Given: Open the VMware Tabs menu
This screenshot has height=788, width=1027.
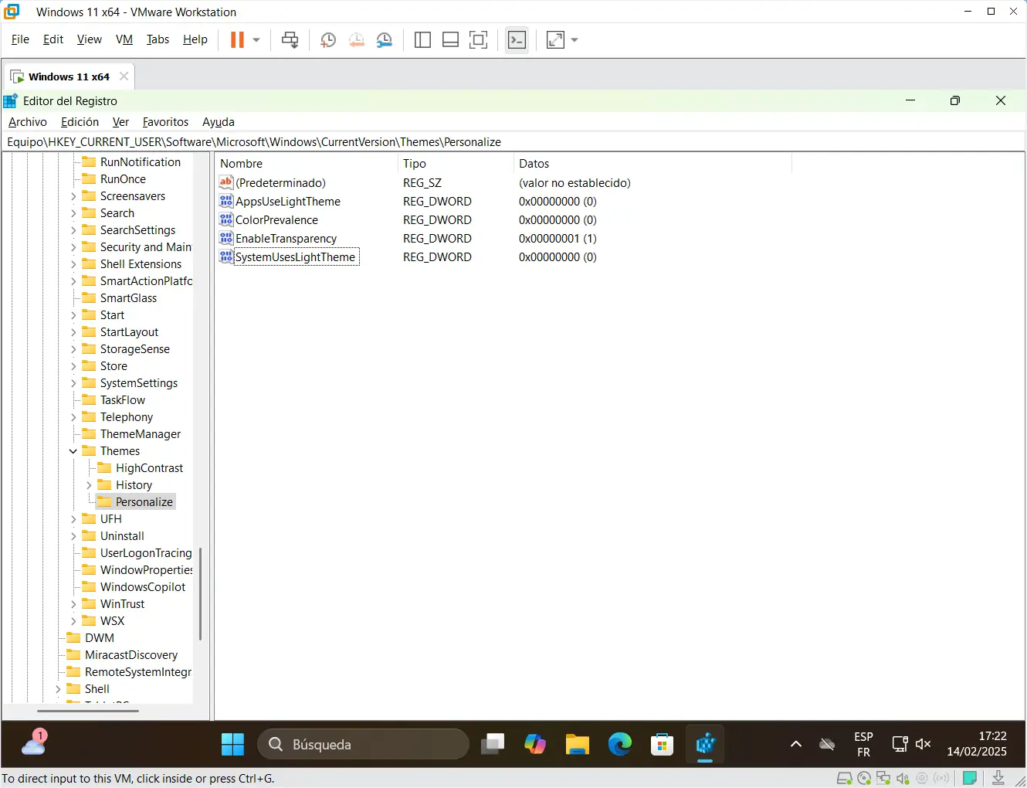Looking at the screenshot, I should tap(158, 39).
